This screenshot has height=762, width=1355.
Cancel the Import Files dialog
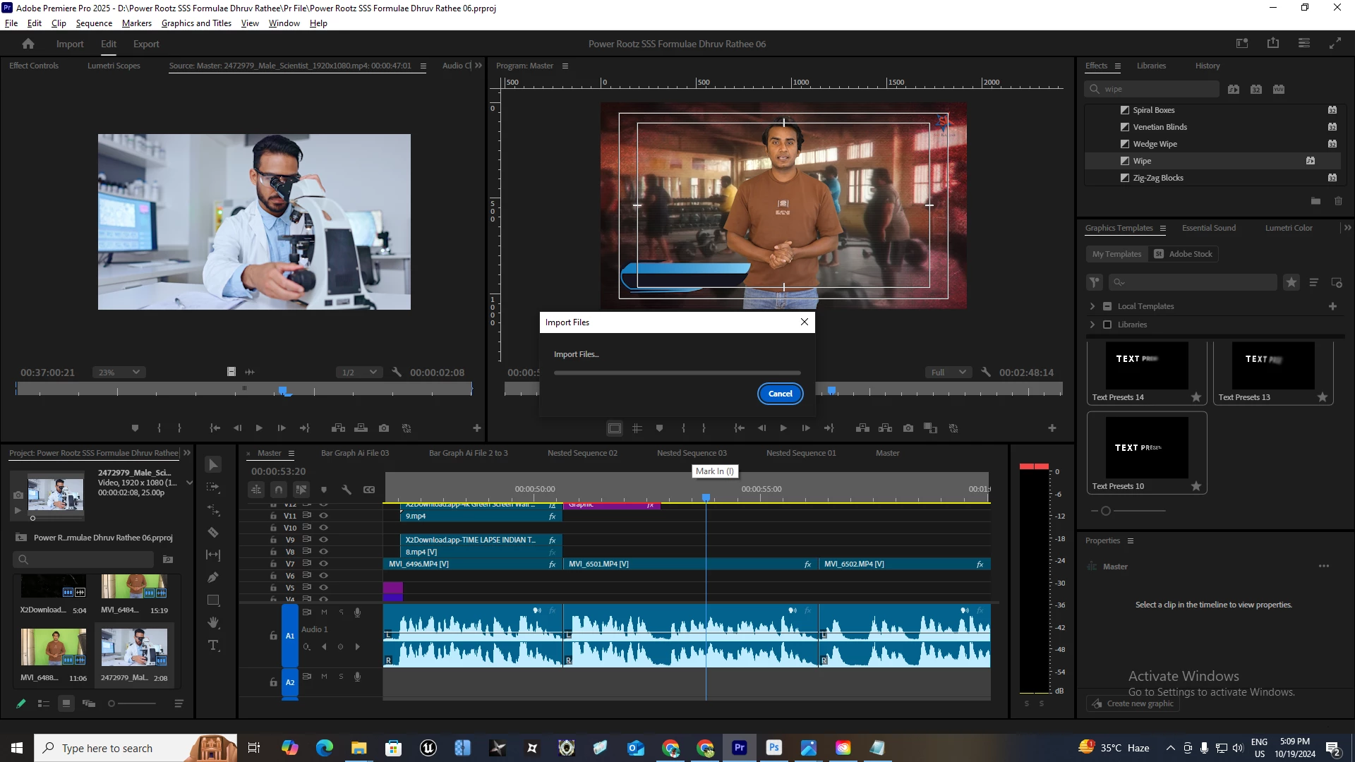pyautogui.click(x=780, y=394)
